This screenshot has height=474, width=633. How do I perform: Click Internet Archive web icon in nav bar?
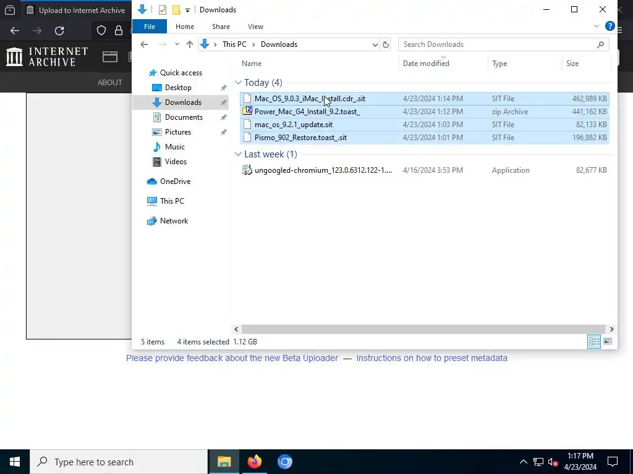click(110, 57)
